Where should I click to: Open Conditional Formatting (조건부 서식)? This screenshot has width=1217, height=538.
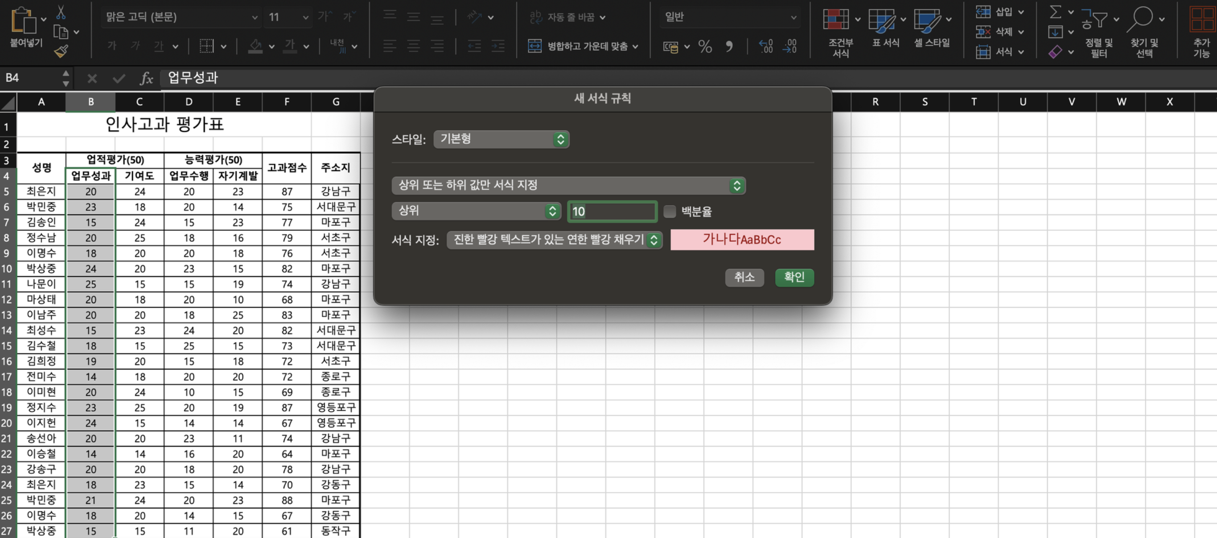(x=836, y=20)
